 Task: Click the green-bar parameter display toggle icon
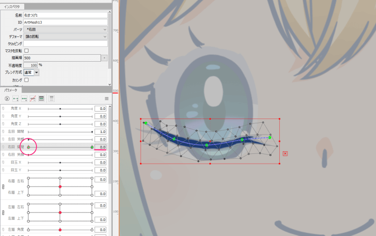(x=41, y=98)
